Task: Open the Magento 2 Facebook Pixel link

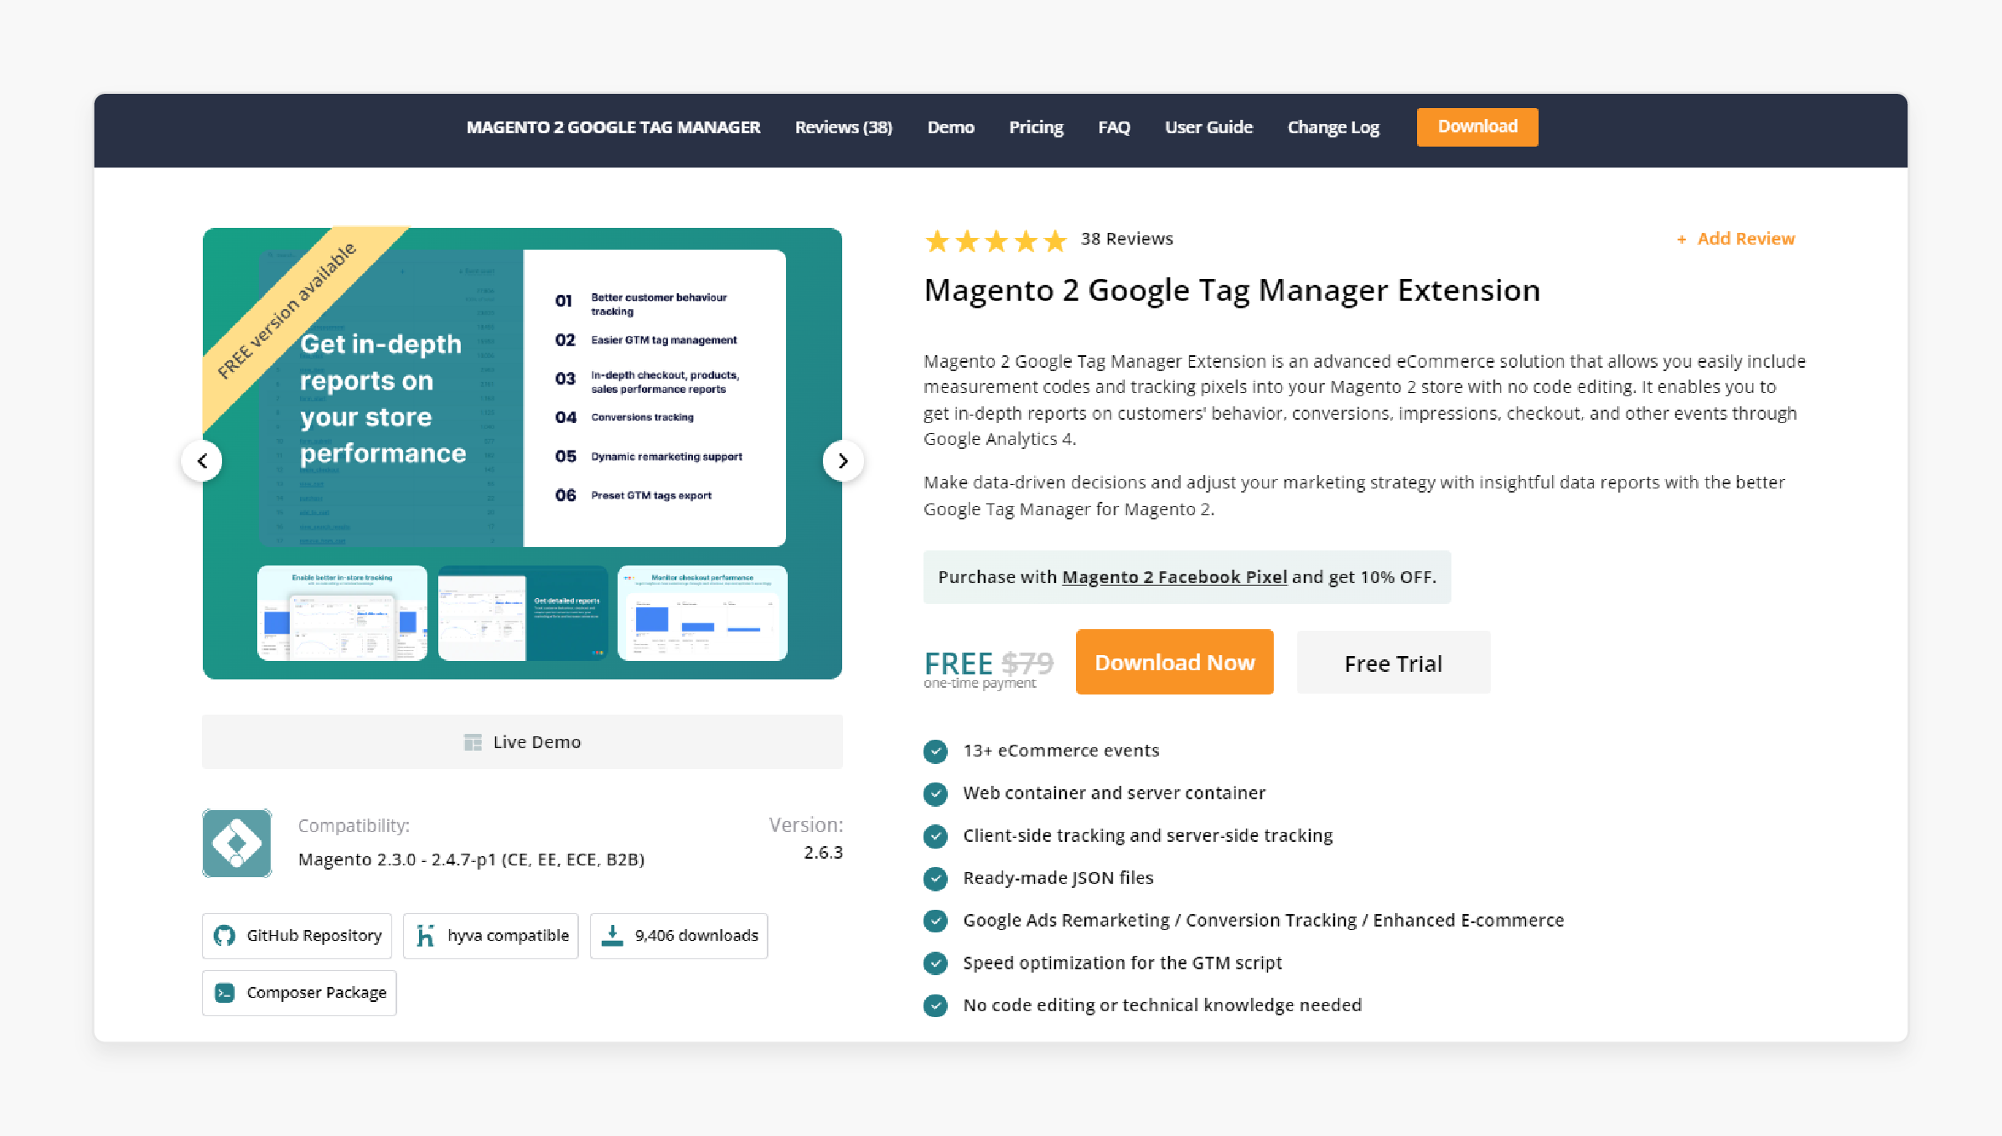Action: [1174, 577]
